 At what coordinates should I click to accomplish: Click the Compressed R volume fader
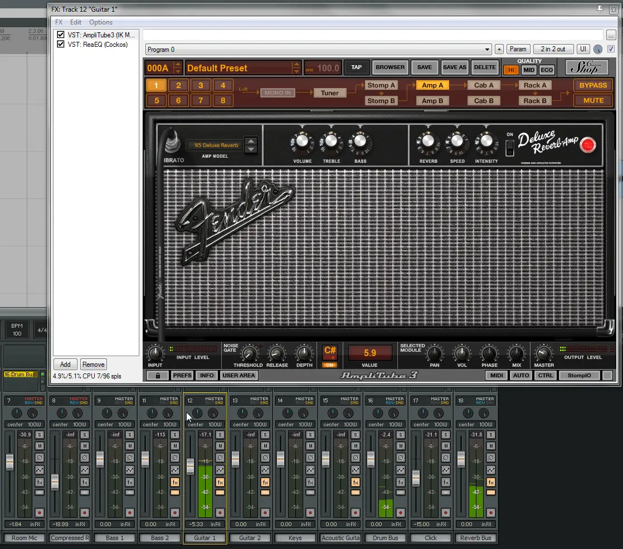pos(55,482)
